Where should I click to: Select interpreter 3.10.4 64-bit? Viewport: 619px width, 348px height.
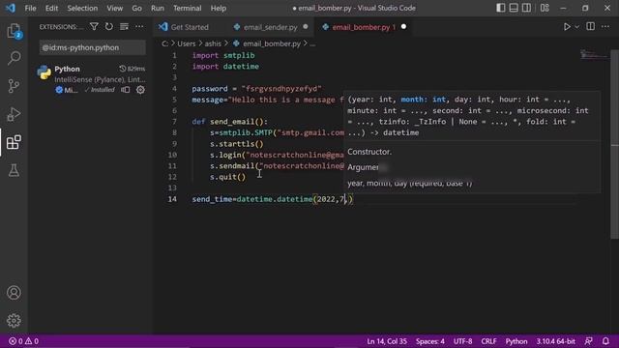(555, 341)
